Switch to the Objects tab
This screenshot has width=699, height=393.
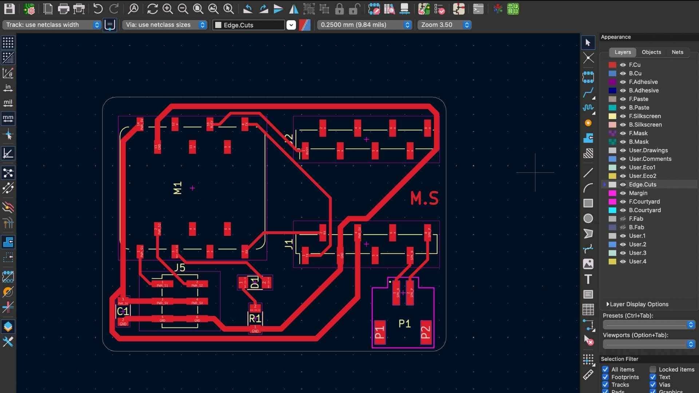[651, 52]
